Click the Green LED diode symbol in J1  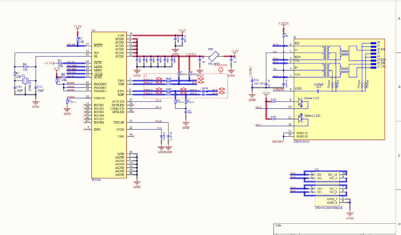(301, 102)
